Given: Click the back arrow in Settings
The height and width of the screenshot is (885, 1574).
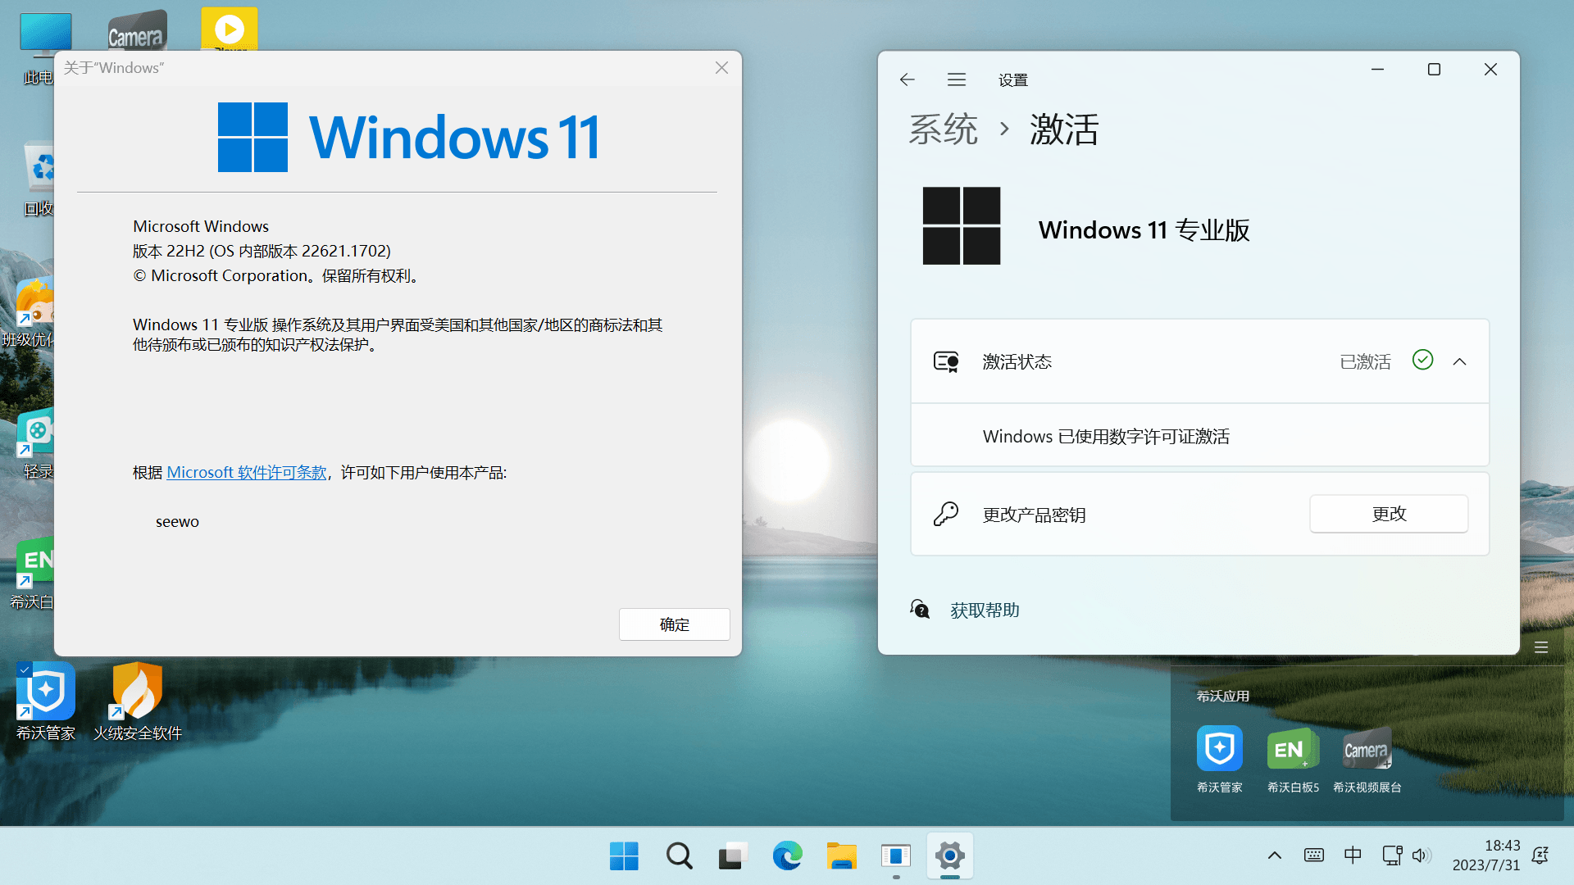Looking at the screenshot, I should 907,79.
